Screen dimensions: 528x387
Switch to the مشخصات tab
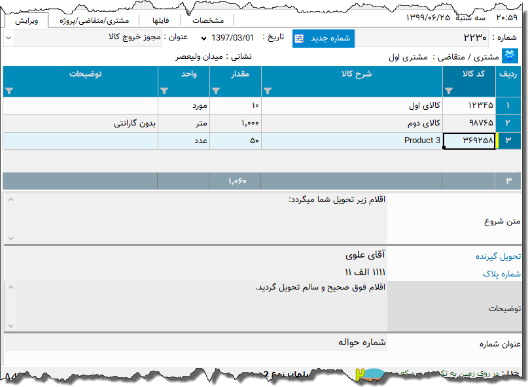(207, 20)
